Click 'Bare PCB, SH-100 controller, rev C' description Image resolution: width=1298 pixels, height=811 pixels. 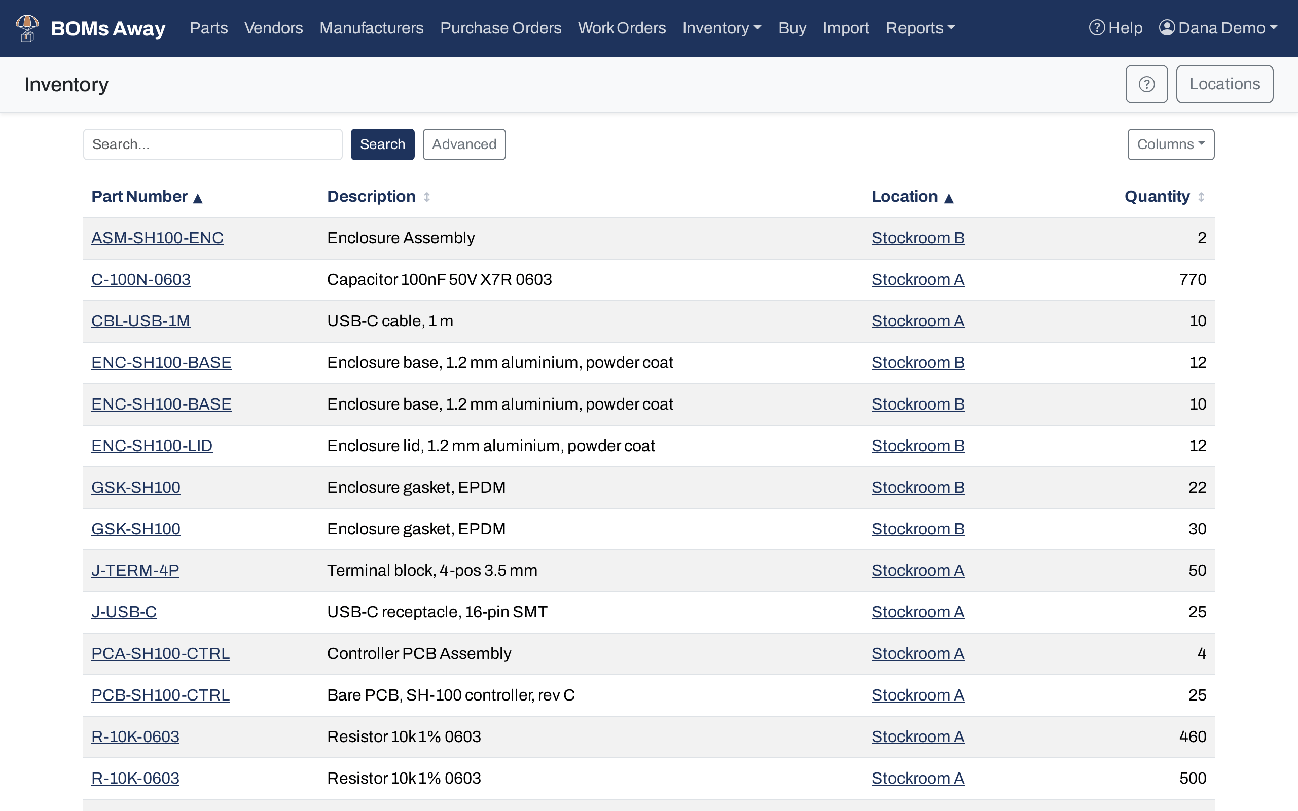[451, 695]
